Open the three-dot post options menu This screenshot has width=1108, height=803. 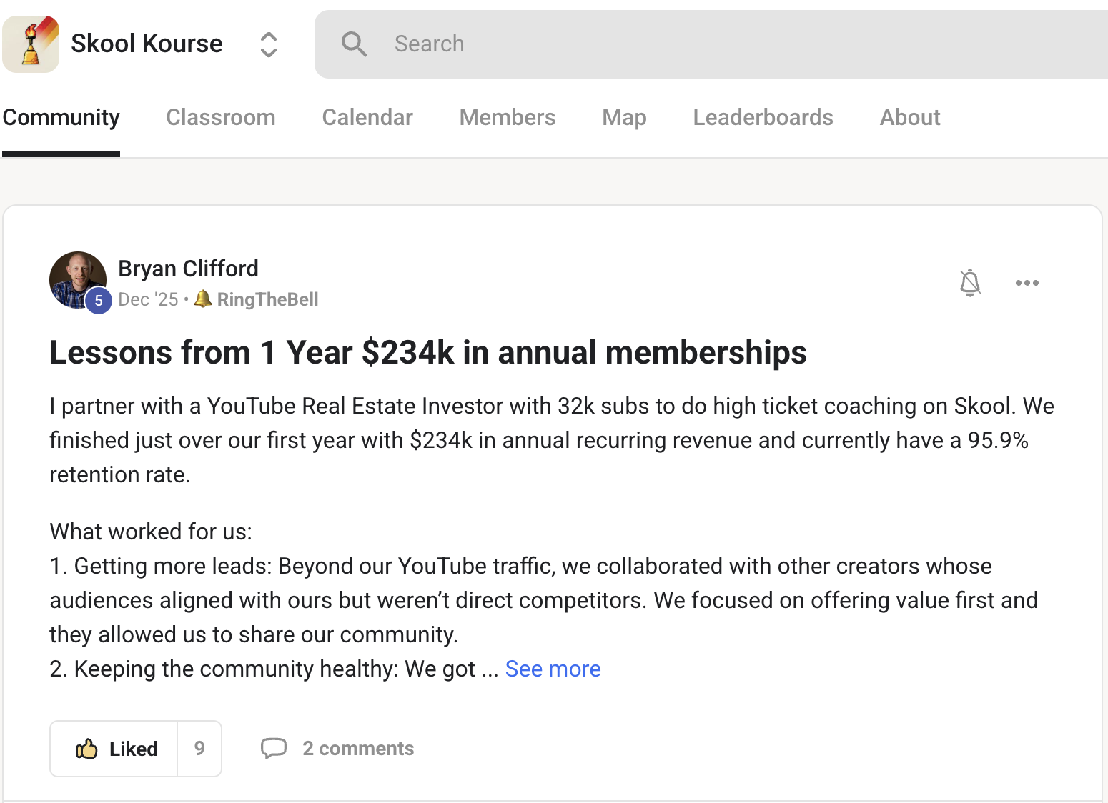coord(1027,283)
